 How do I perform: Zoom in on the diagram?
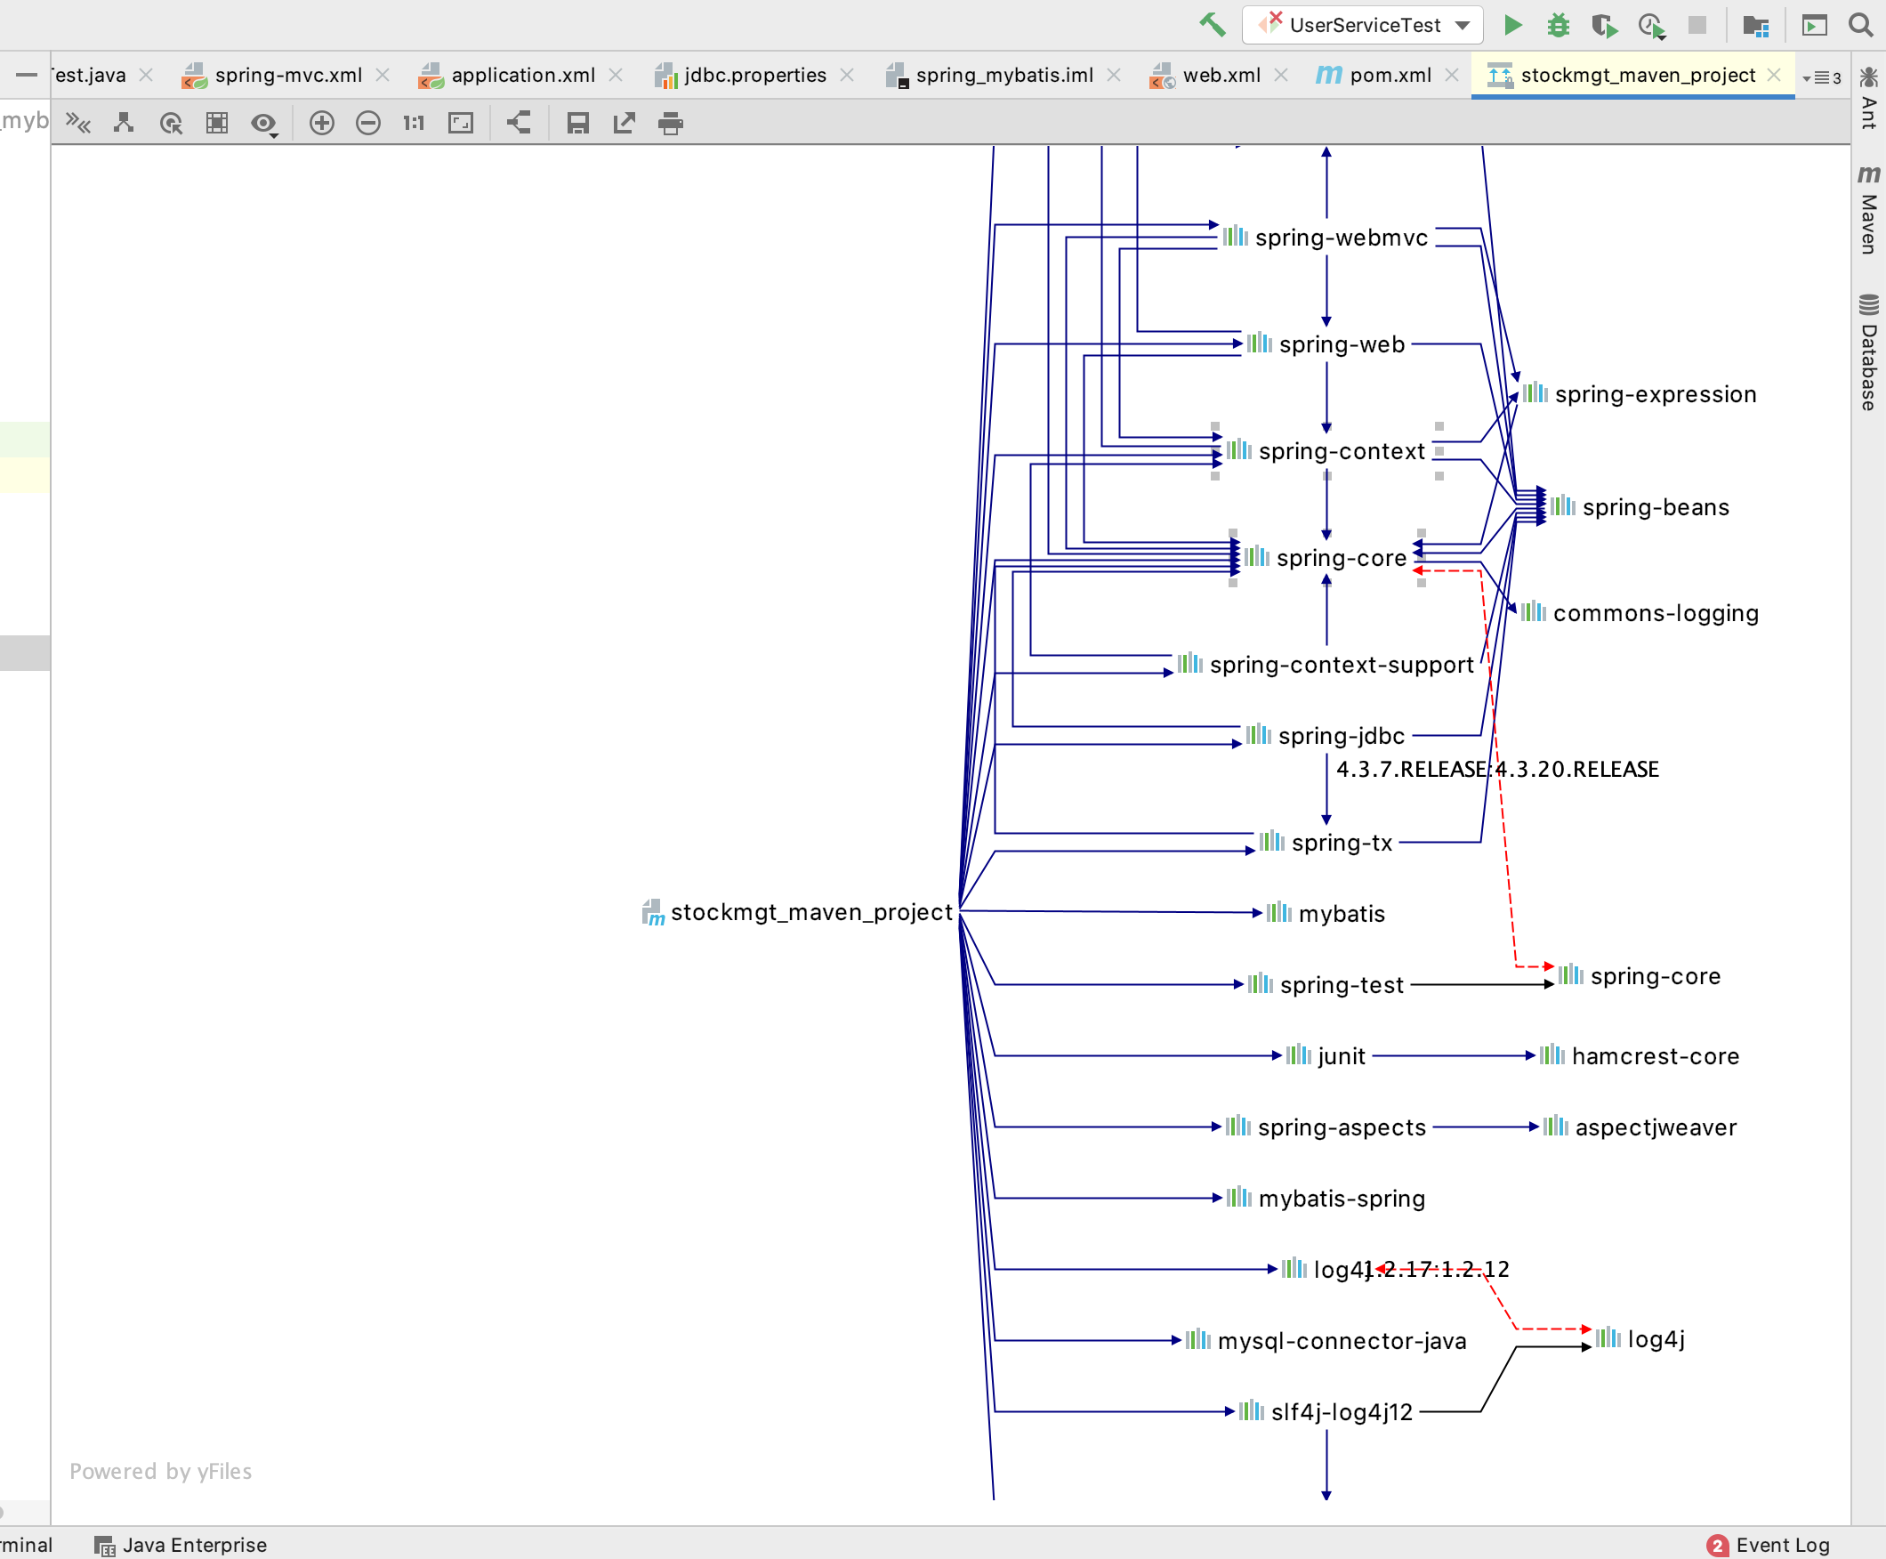(x=321, y=123)
